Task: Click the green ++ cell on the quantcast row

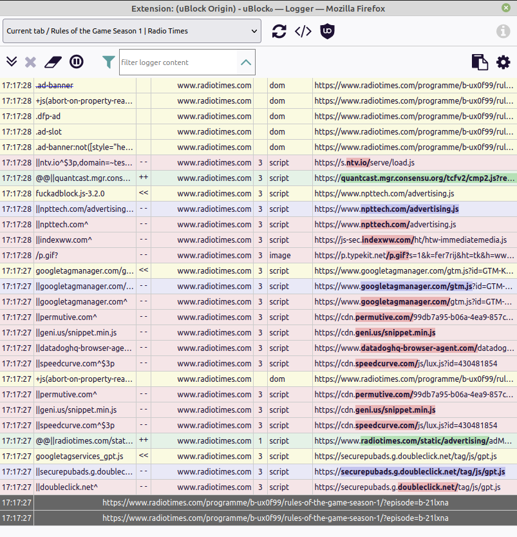Action: [143, 178]
